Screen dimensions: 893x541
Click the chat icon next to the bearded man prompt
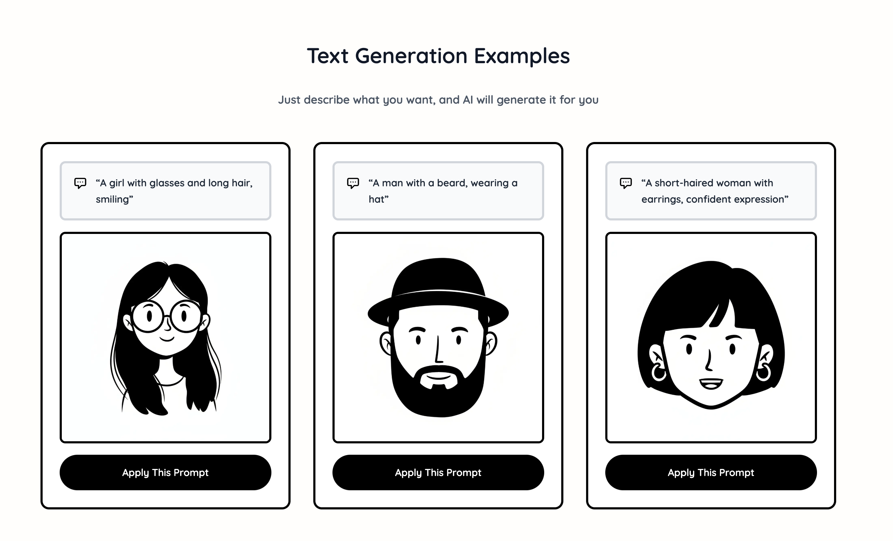tap(353, 183)
